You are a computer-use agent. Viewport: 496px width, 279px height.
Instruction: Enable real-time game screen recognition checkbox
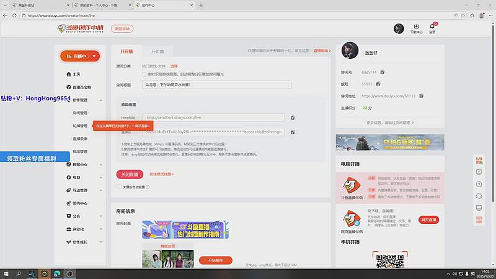(144, 74)
